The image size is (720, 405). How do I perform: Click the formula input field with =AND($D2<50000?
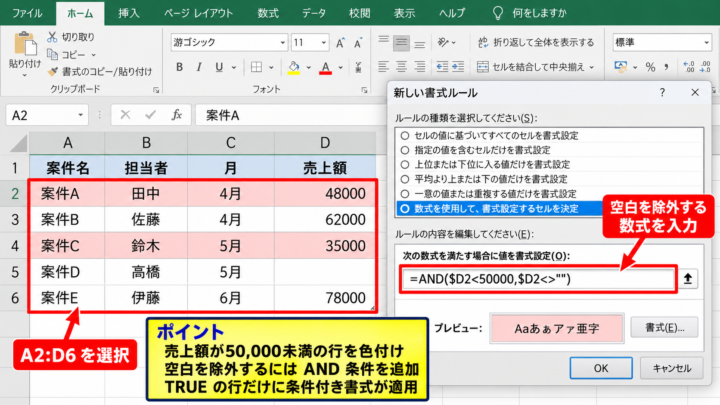538,279
